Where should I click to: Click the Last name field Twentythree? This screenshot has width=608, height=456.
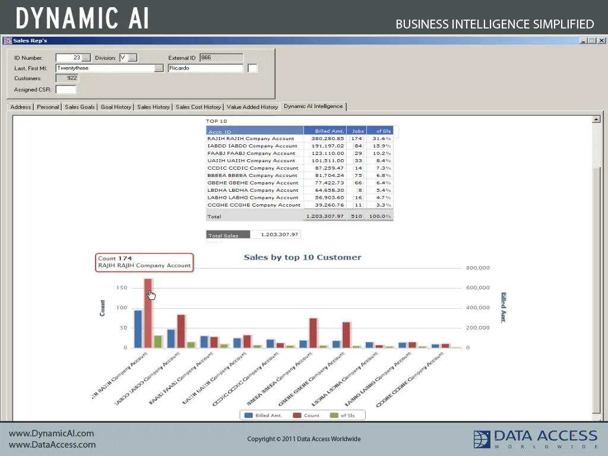[x=105, y=68]
